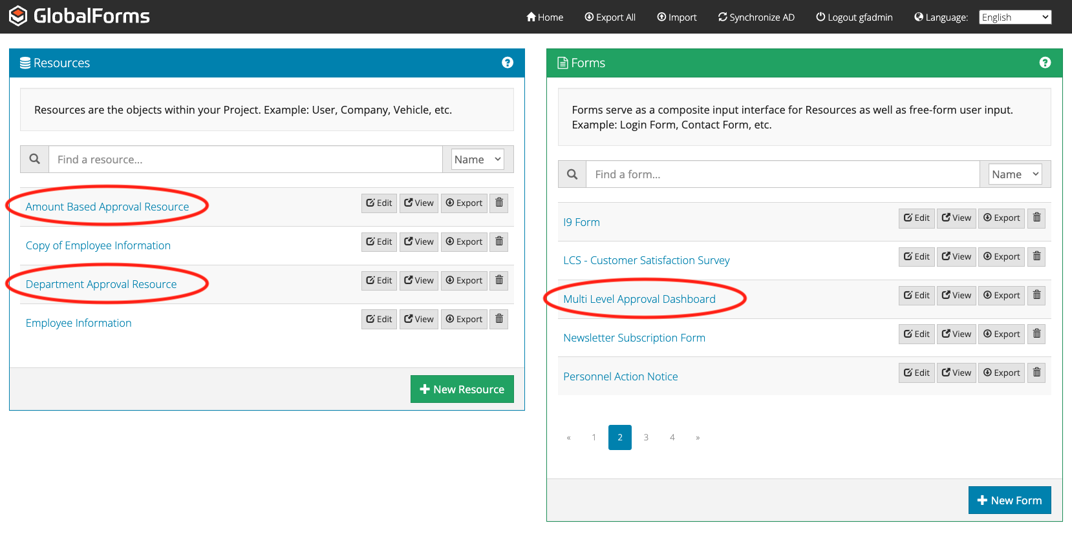
Task: Go to page 3 of forms
Action: (x=646, y=438)
